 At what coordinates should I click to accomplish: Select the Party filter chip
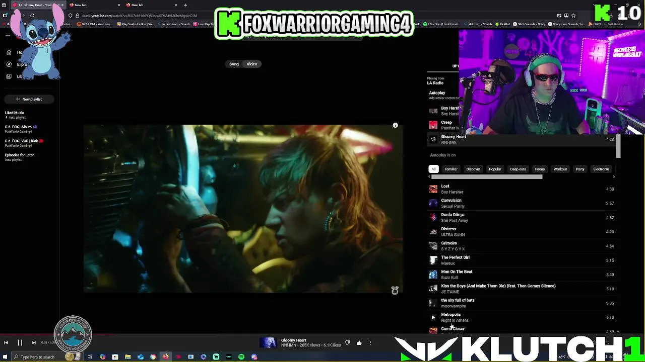[580, 169]
